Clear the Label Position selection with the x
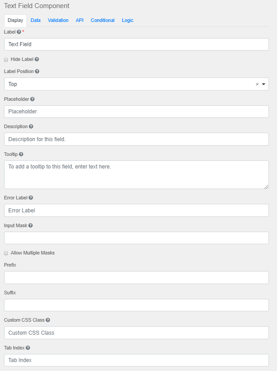Screen dimensions: 277x371 [x=257, y=84]
